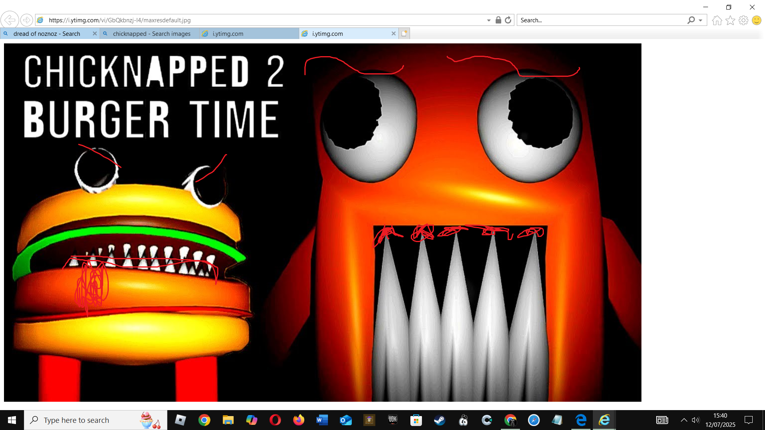Viewport: 765px width, 430px height.
Task: Open Microsoft Store from the taskbar
Action: (x=416, y=420)
